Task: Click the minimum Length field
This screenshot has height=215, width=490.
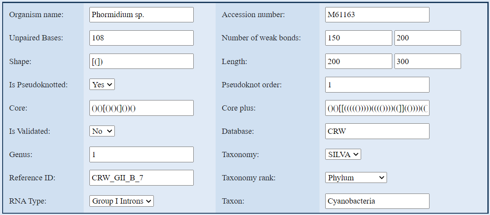Action: [x=359, y=61]
